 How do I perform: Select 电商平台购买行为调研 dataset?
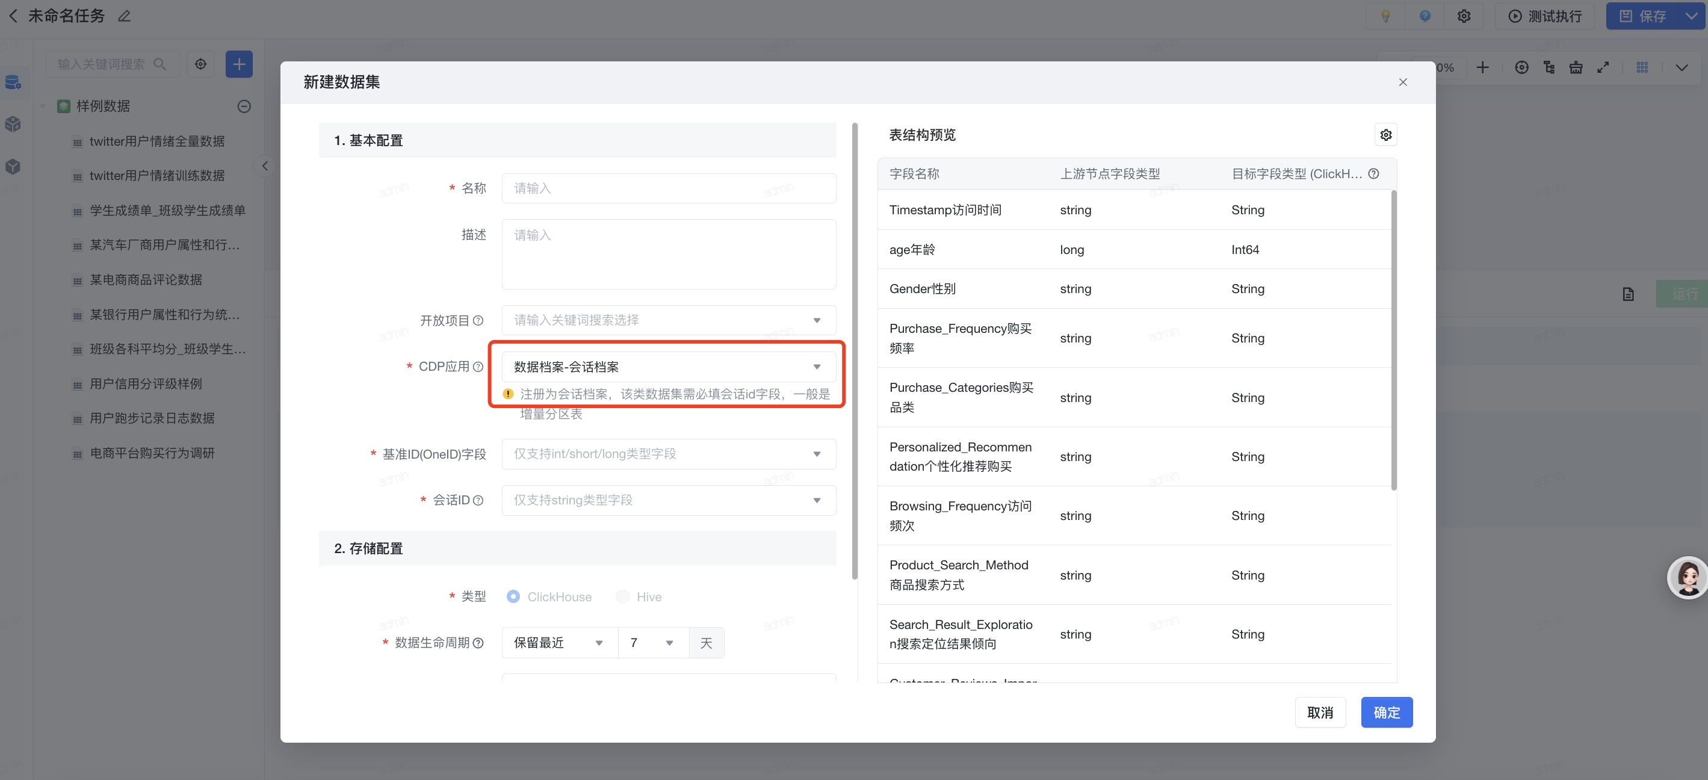coord(152,453)
